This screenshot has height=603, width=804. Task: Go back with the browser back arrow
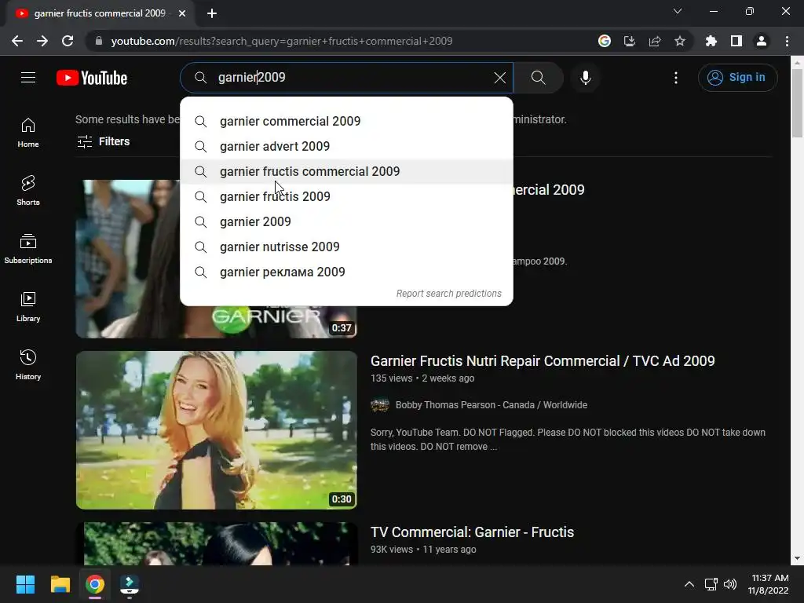(x=17, y=41)
